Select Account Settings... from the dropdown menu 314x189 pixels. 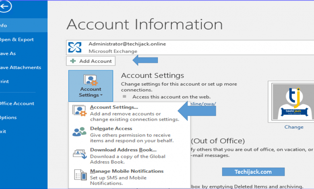(129, 113)
